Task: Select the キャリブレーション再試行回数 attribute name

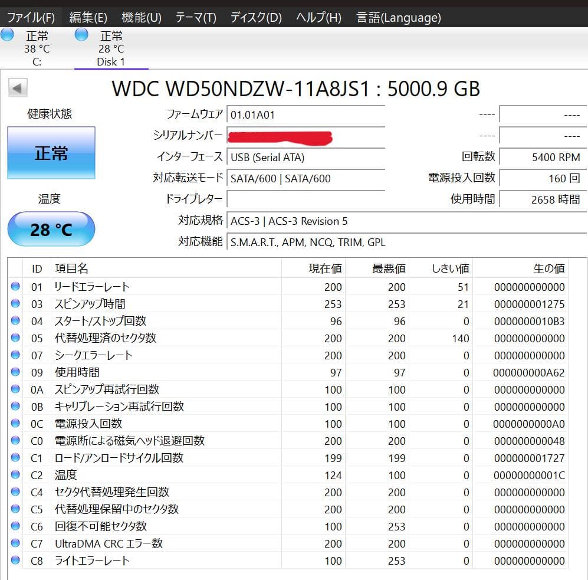Action: [x=119, y=407]
